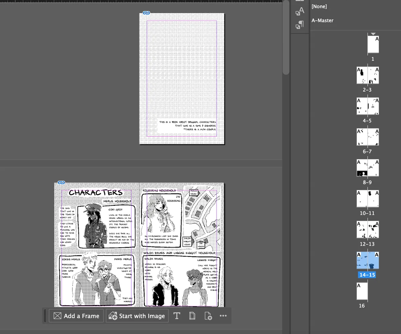401x334 pixels.
Task: Click the MARIS MERLE name text
Action: pyautogui.click(x=123, y=259)
